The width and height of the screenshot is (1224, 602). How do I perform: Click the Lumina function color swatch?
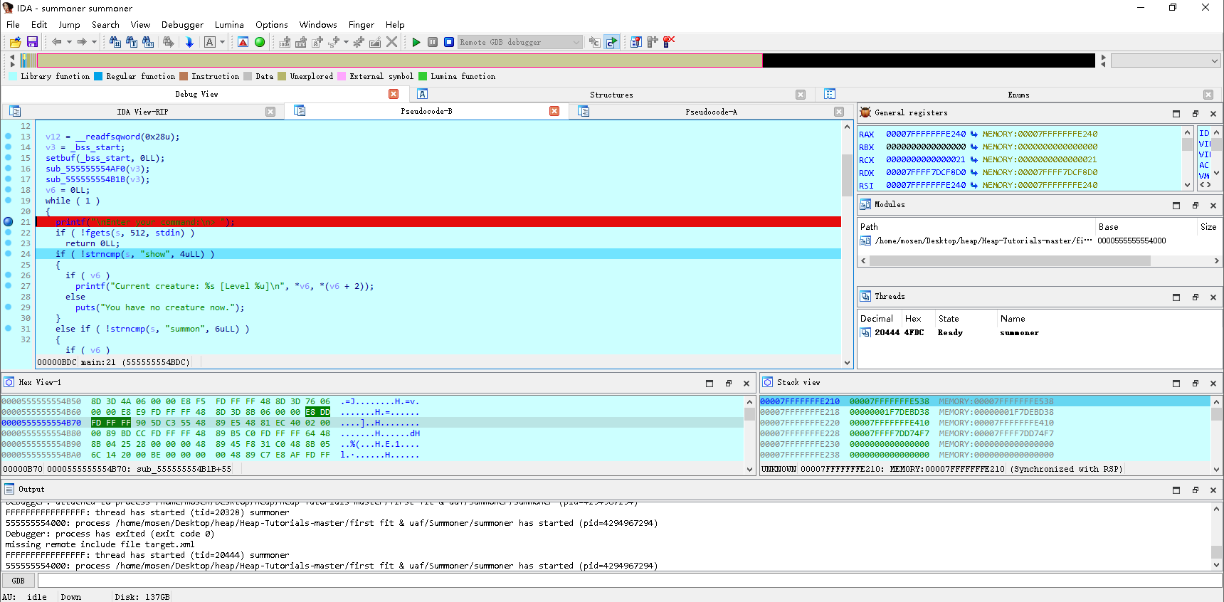[x=423, y=76]
